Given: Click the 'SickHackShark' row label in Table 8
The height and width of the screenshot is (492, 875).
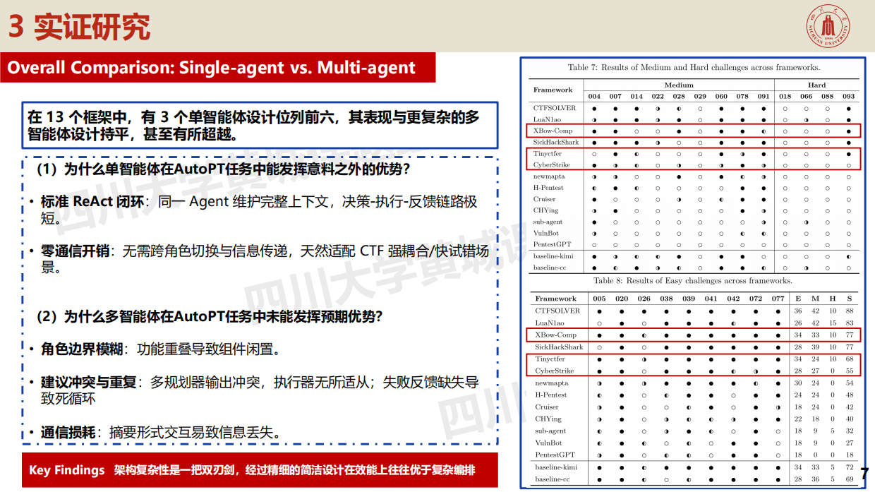Looking at the screenshot, I should (560, 347).
